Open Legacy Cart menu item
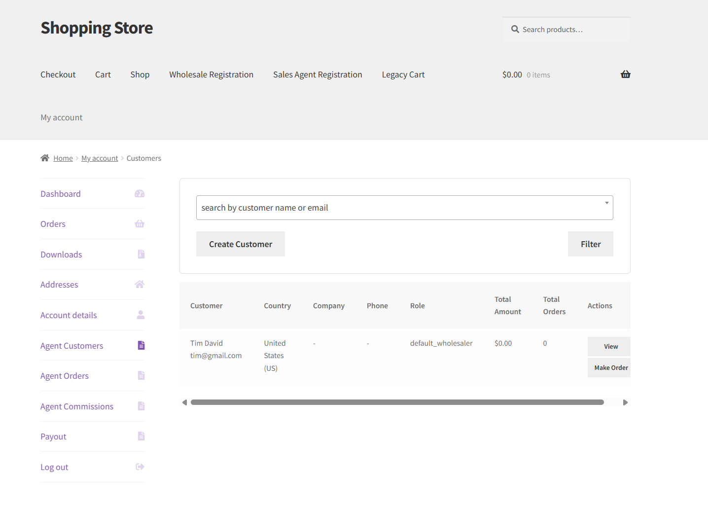Image resolution: width=708 pixels, height=508 pixels. coord(403,74)
